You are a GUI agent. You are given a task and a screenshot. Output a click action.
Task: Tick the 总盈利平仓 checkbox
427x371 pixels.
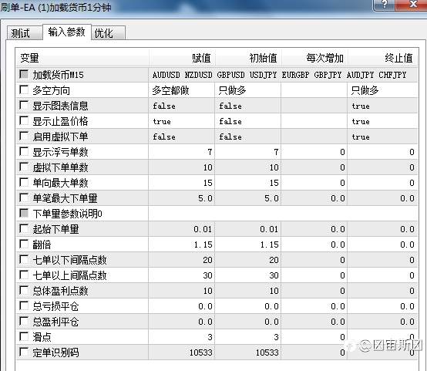[24, 322]
